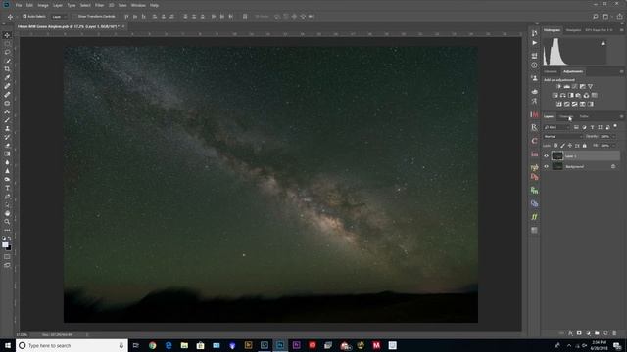
Task: Select the Clone Stamp tool
Action: point(7,128)
